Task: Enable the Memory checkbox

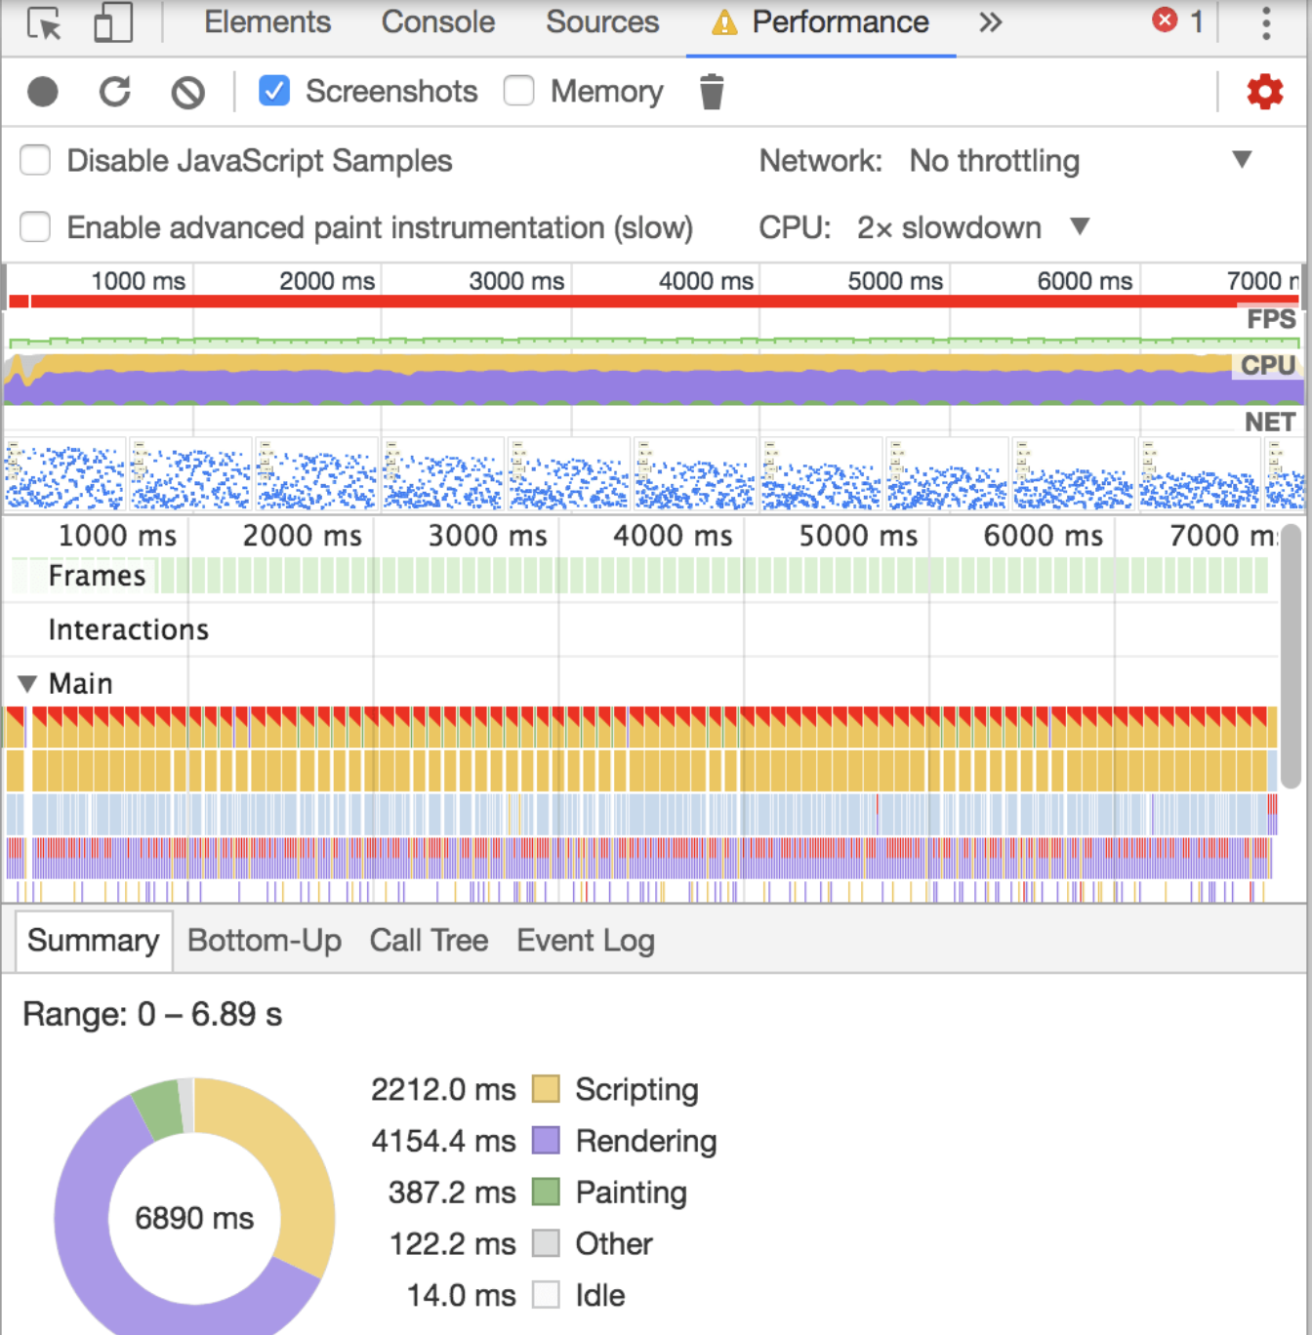Action: [x=518, y=91]
